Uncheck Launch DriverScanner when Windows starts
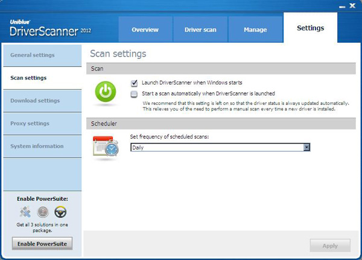This screenshot has height=260, width=362. tap(134, 83)
